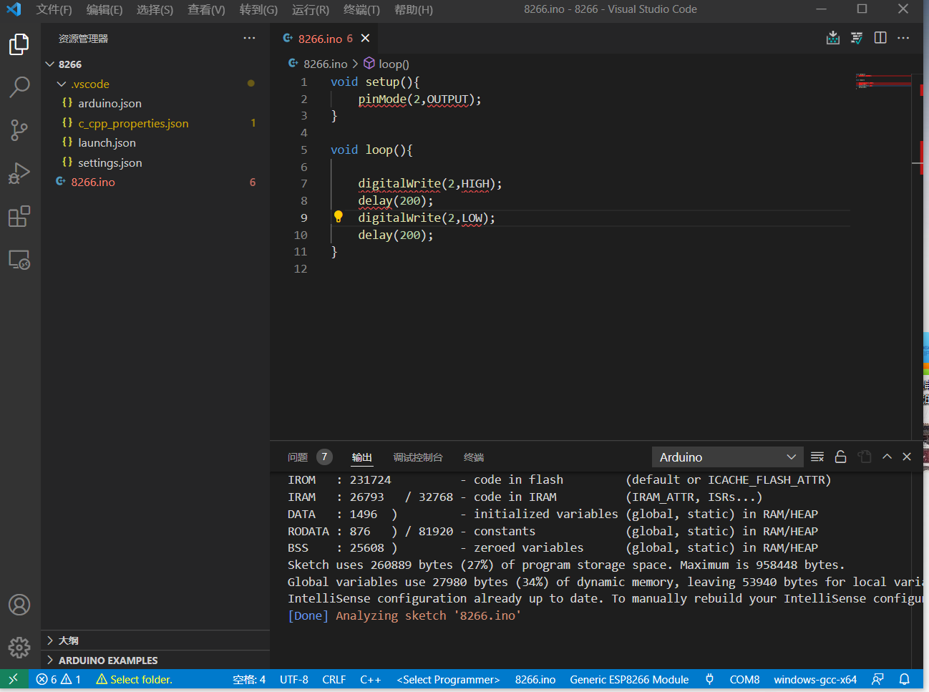Open errors and warnings count in status bar
This screenshot has width=929, height=692.
(59, 679)
